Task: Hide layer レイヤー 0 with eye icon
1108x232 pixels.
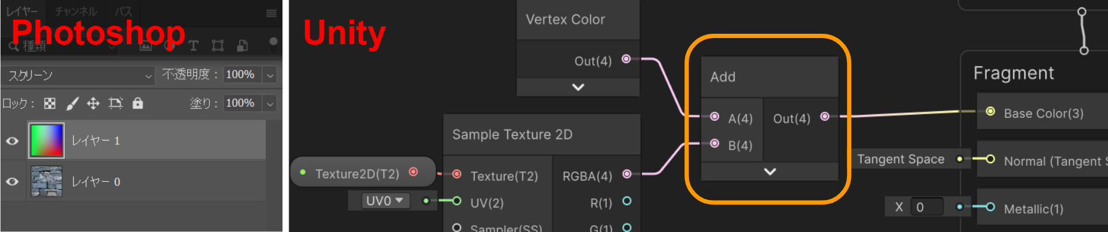Action: point(12,182)
